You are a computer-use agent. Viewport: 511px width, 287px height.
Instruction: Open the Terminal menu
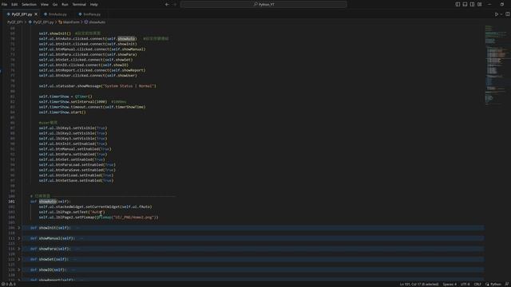79,5
